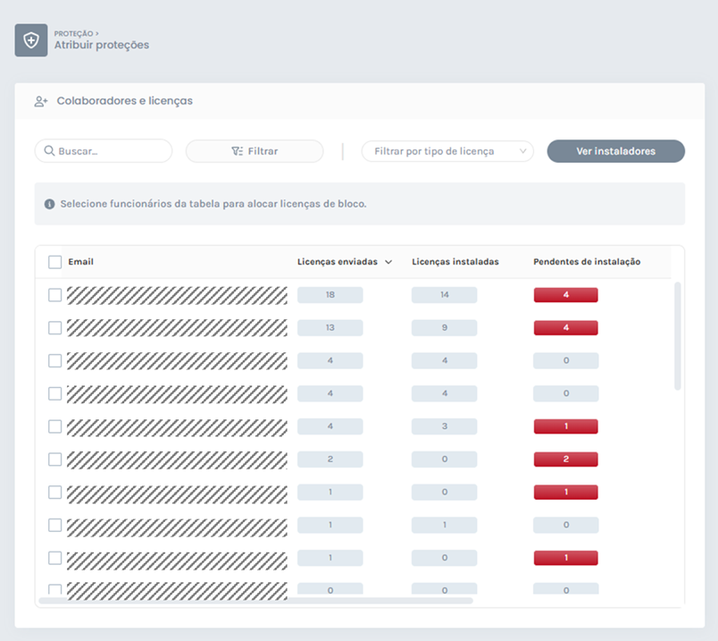Click the Licenças instaladas column header
The width and height of the screenshot is (718, 641).
point(455,262)
